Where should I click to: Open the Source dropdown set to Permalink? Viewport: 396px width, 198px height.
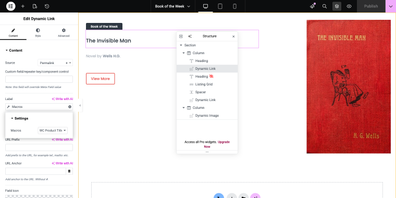tap(55, 63)
